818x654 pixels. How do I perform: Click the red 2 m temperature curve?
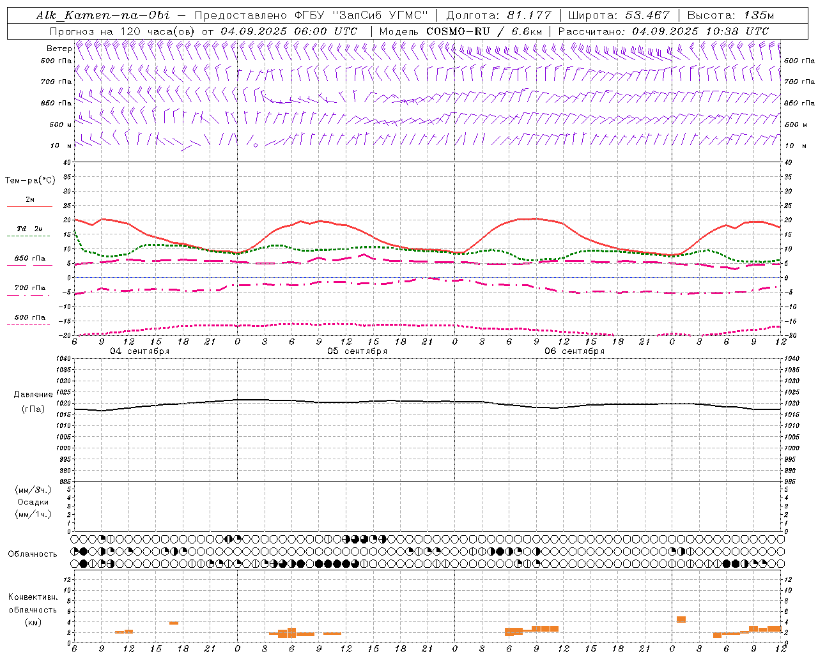coord(534,219)
